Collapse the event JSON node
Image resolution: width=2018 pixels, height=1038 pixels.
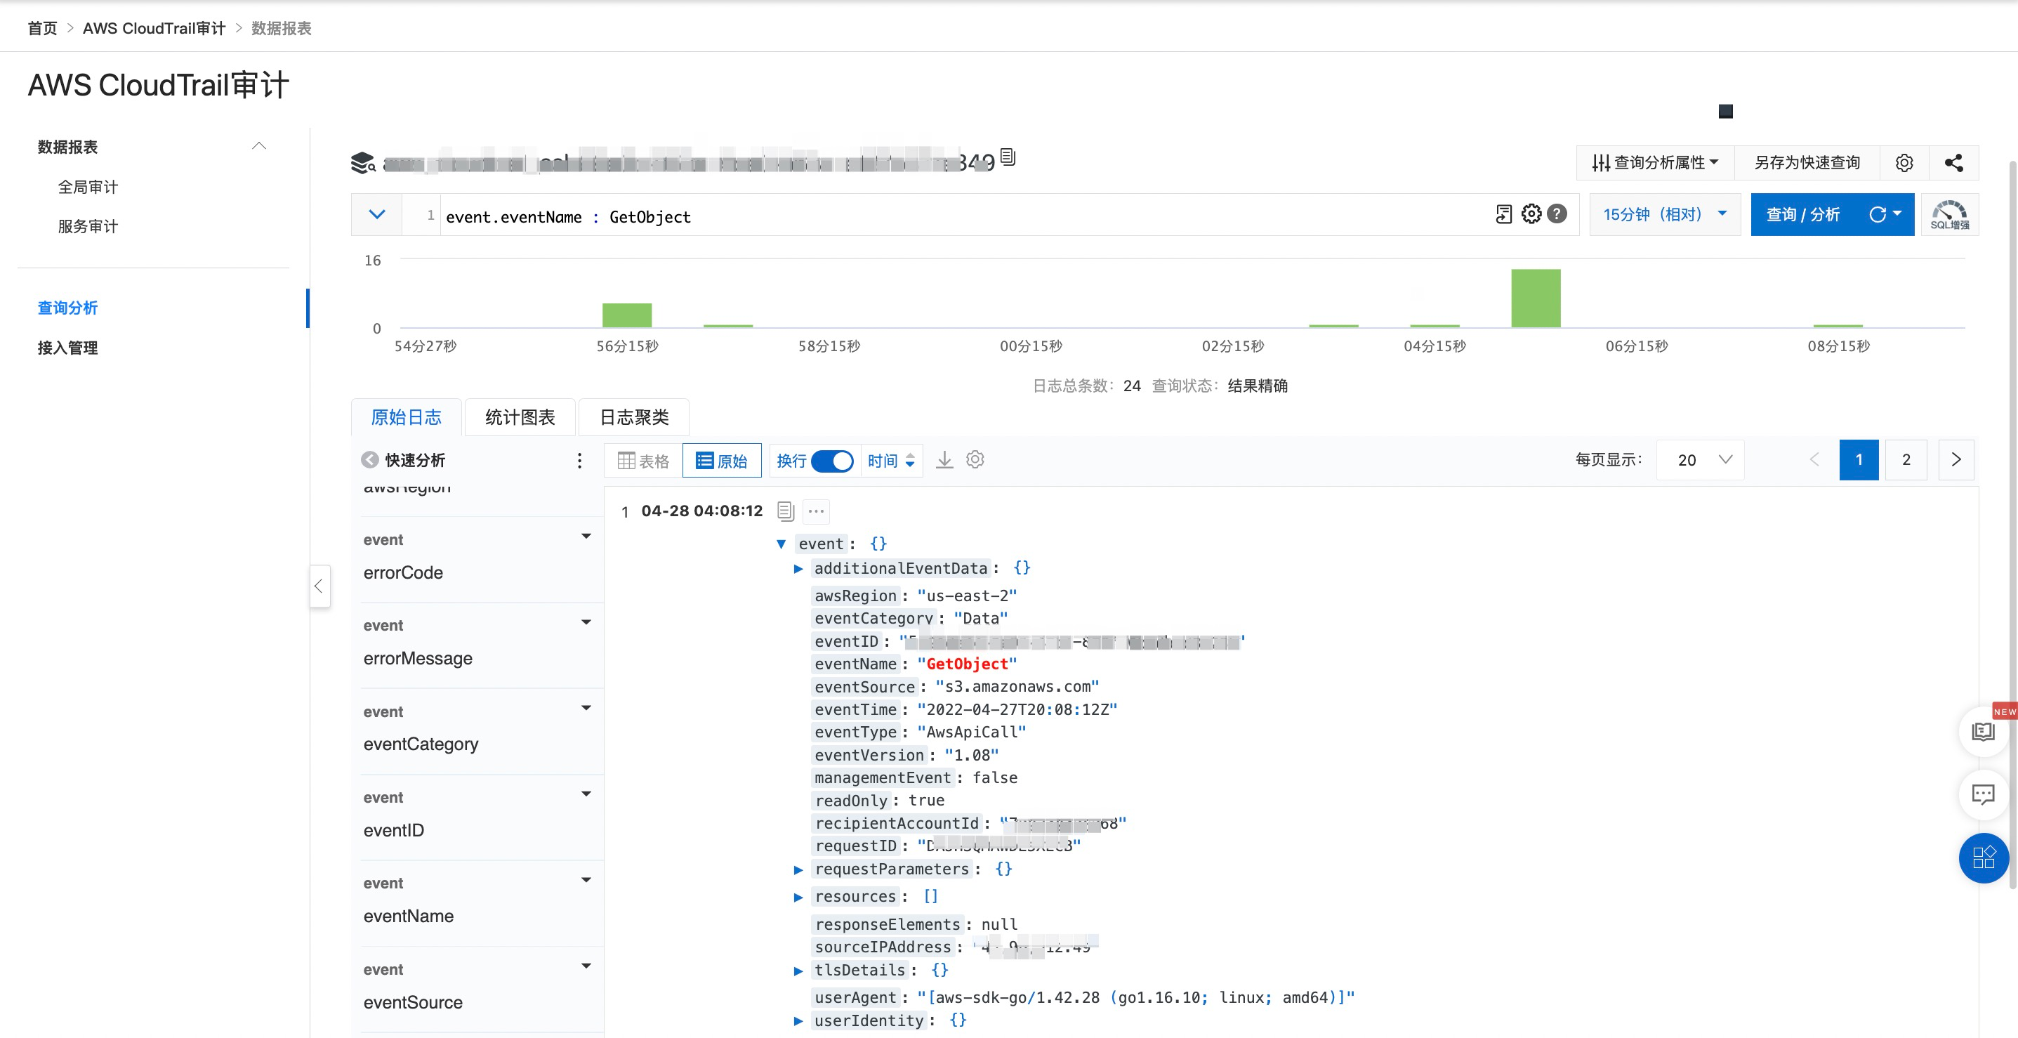pyautogui.click(x=781, y=544)
